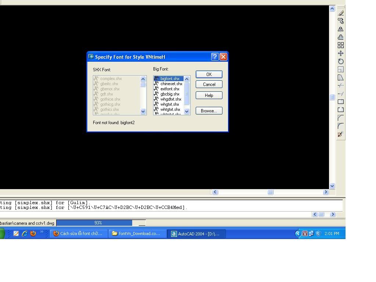The height and width of the screenshot is (282, 376).
Task: Select the Scale tool
Action: pos(341,69)
